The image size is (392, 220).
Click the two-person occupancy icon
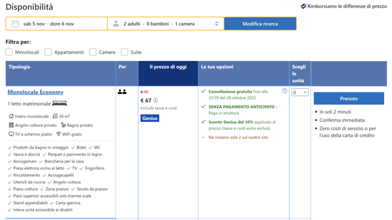click(122, 92)
